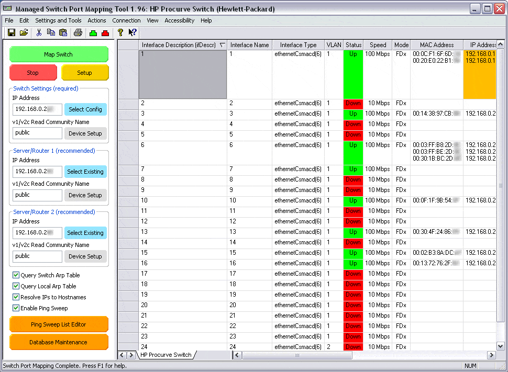Click the Server/Router 1 IP Address field
Screen dimensions: 508x372
37,171
